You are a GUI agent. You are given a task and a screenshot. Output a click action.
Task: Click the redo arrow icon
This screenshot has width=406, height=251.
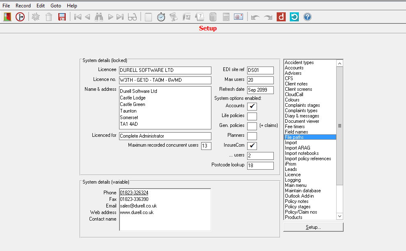pos(268,17)
